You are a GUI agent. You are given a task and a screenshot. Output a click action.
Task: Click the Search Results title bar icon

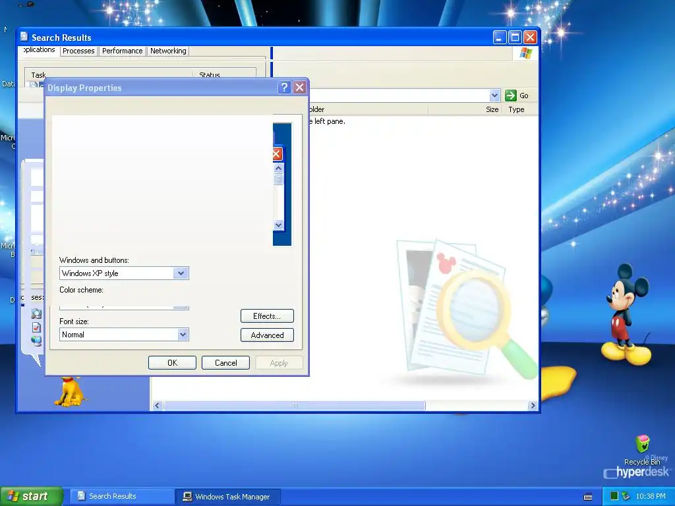pos(24,37)
